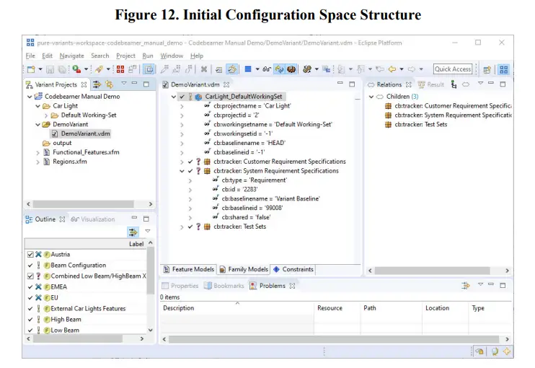Screen dimensions: 535x368
Task: Collapse the Car Light folder
Action: 37,106
